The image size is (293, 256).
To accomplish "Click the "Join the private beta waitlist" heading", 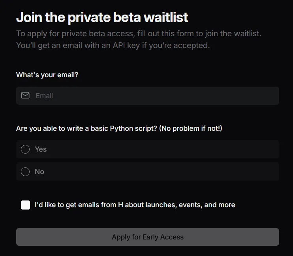I will point(102,17).
